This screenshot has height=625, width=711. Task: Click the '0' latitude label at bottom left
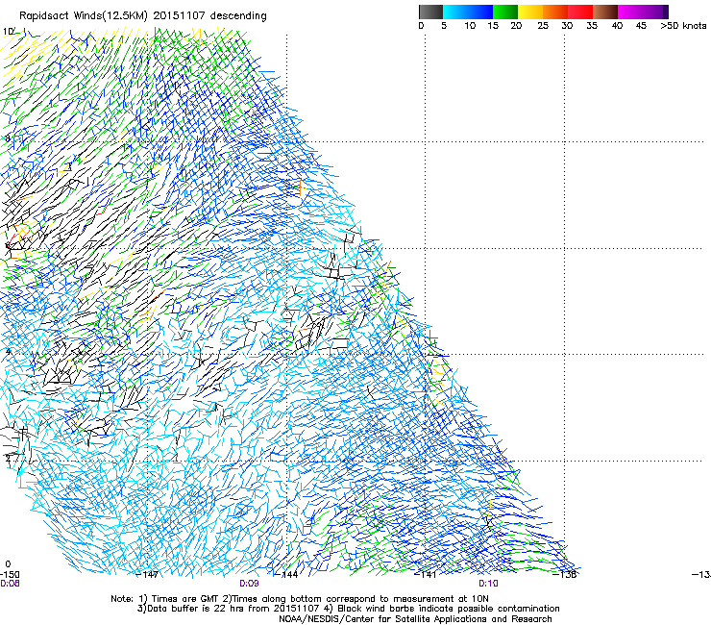coord(8,564)
